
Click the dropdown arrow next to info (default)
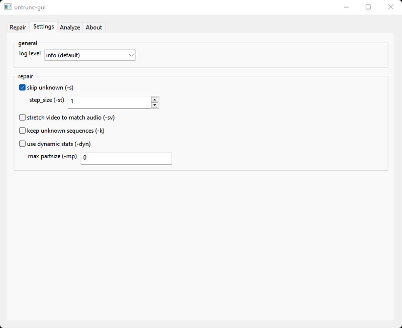pos(130,55)
